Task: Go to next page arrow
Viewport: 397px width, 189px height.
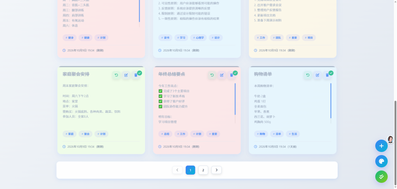Action: [x=216, y=170]
